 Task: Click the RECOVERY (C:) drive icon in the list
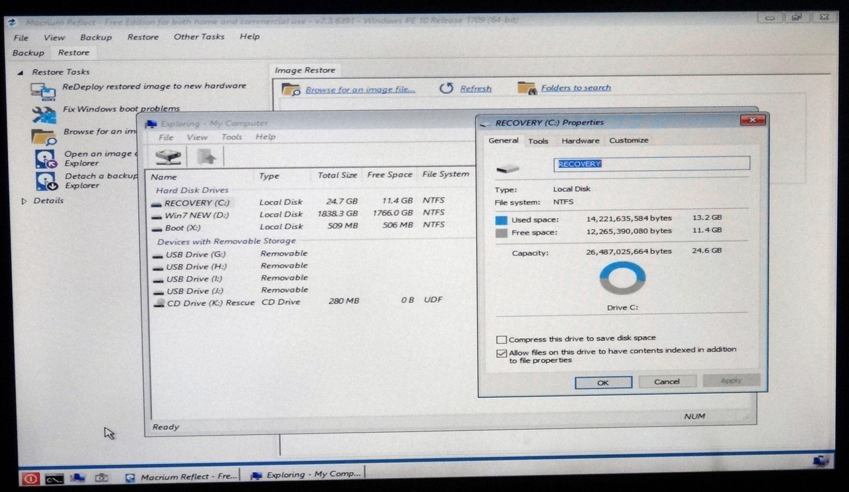tap(157, 204)
